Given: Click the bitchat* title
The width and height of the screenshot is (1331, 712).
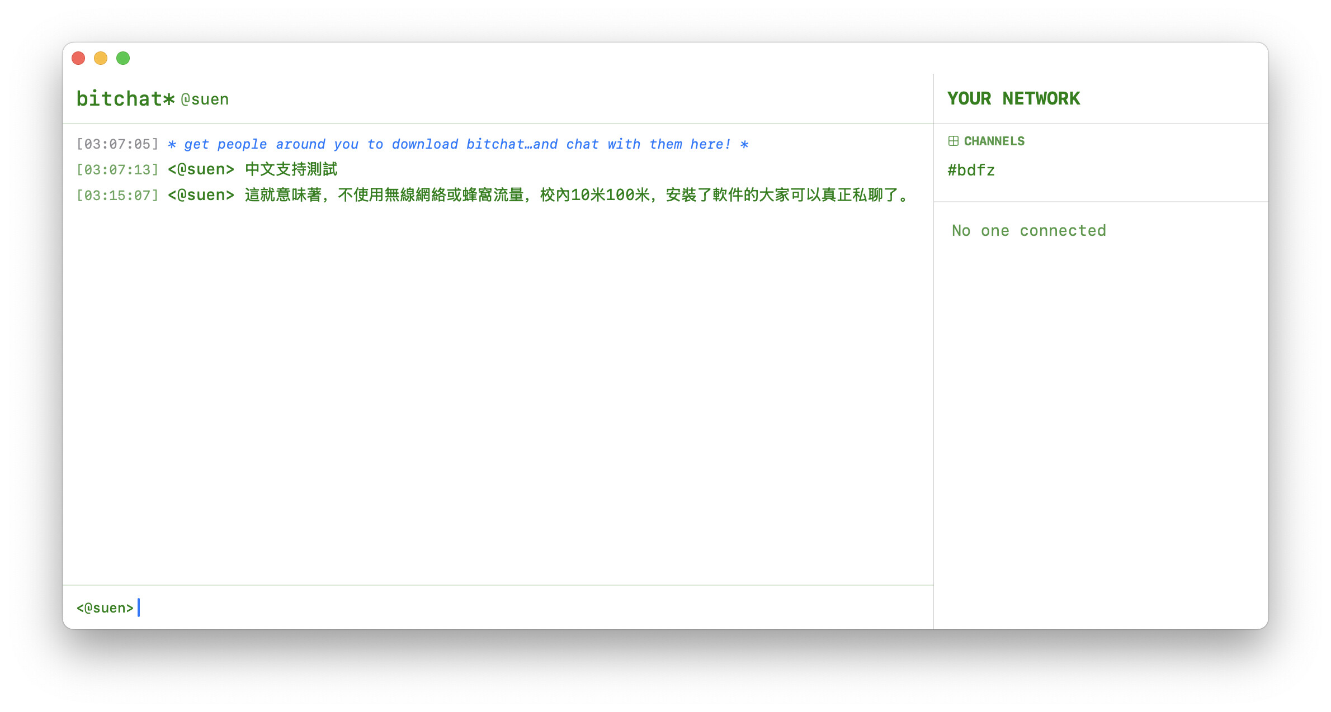Looking at the screenshot, I should [x=125, y=99].
